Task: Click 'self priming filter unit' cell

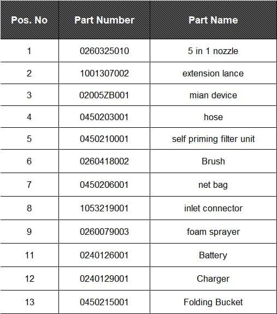Action: (213, 139)
